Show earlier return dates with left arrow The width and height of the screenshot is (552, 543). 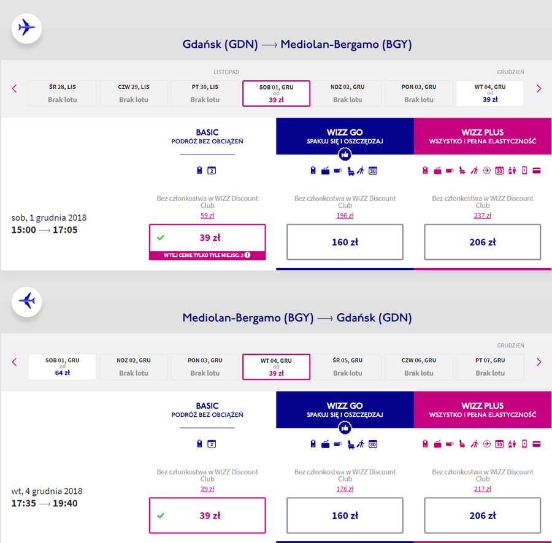(x=15, y=362)
